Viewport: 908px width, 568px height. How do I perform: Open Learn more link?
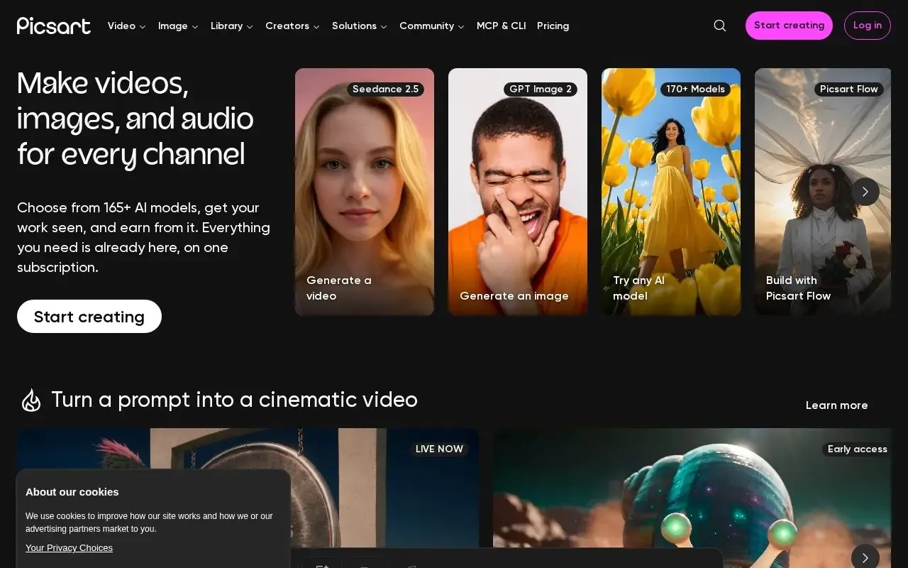click(837, 405)
